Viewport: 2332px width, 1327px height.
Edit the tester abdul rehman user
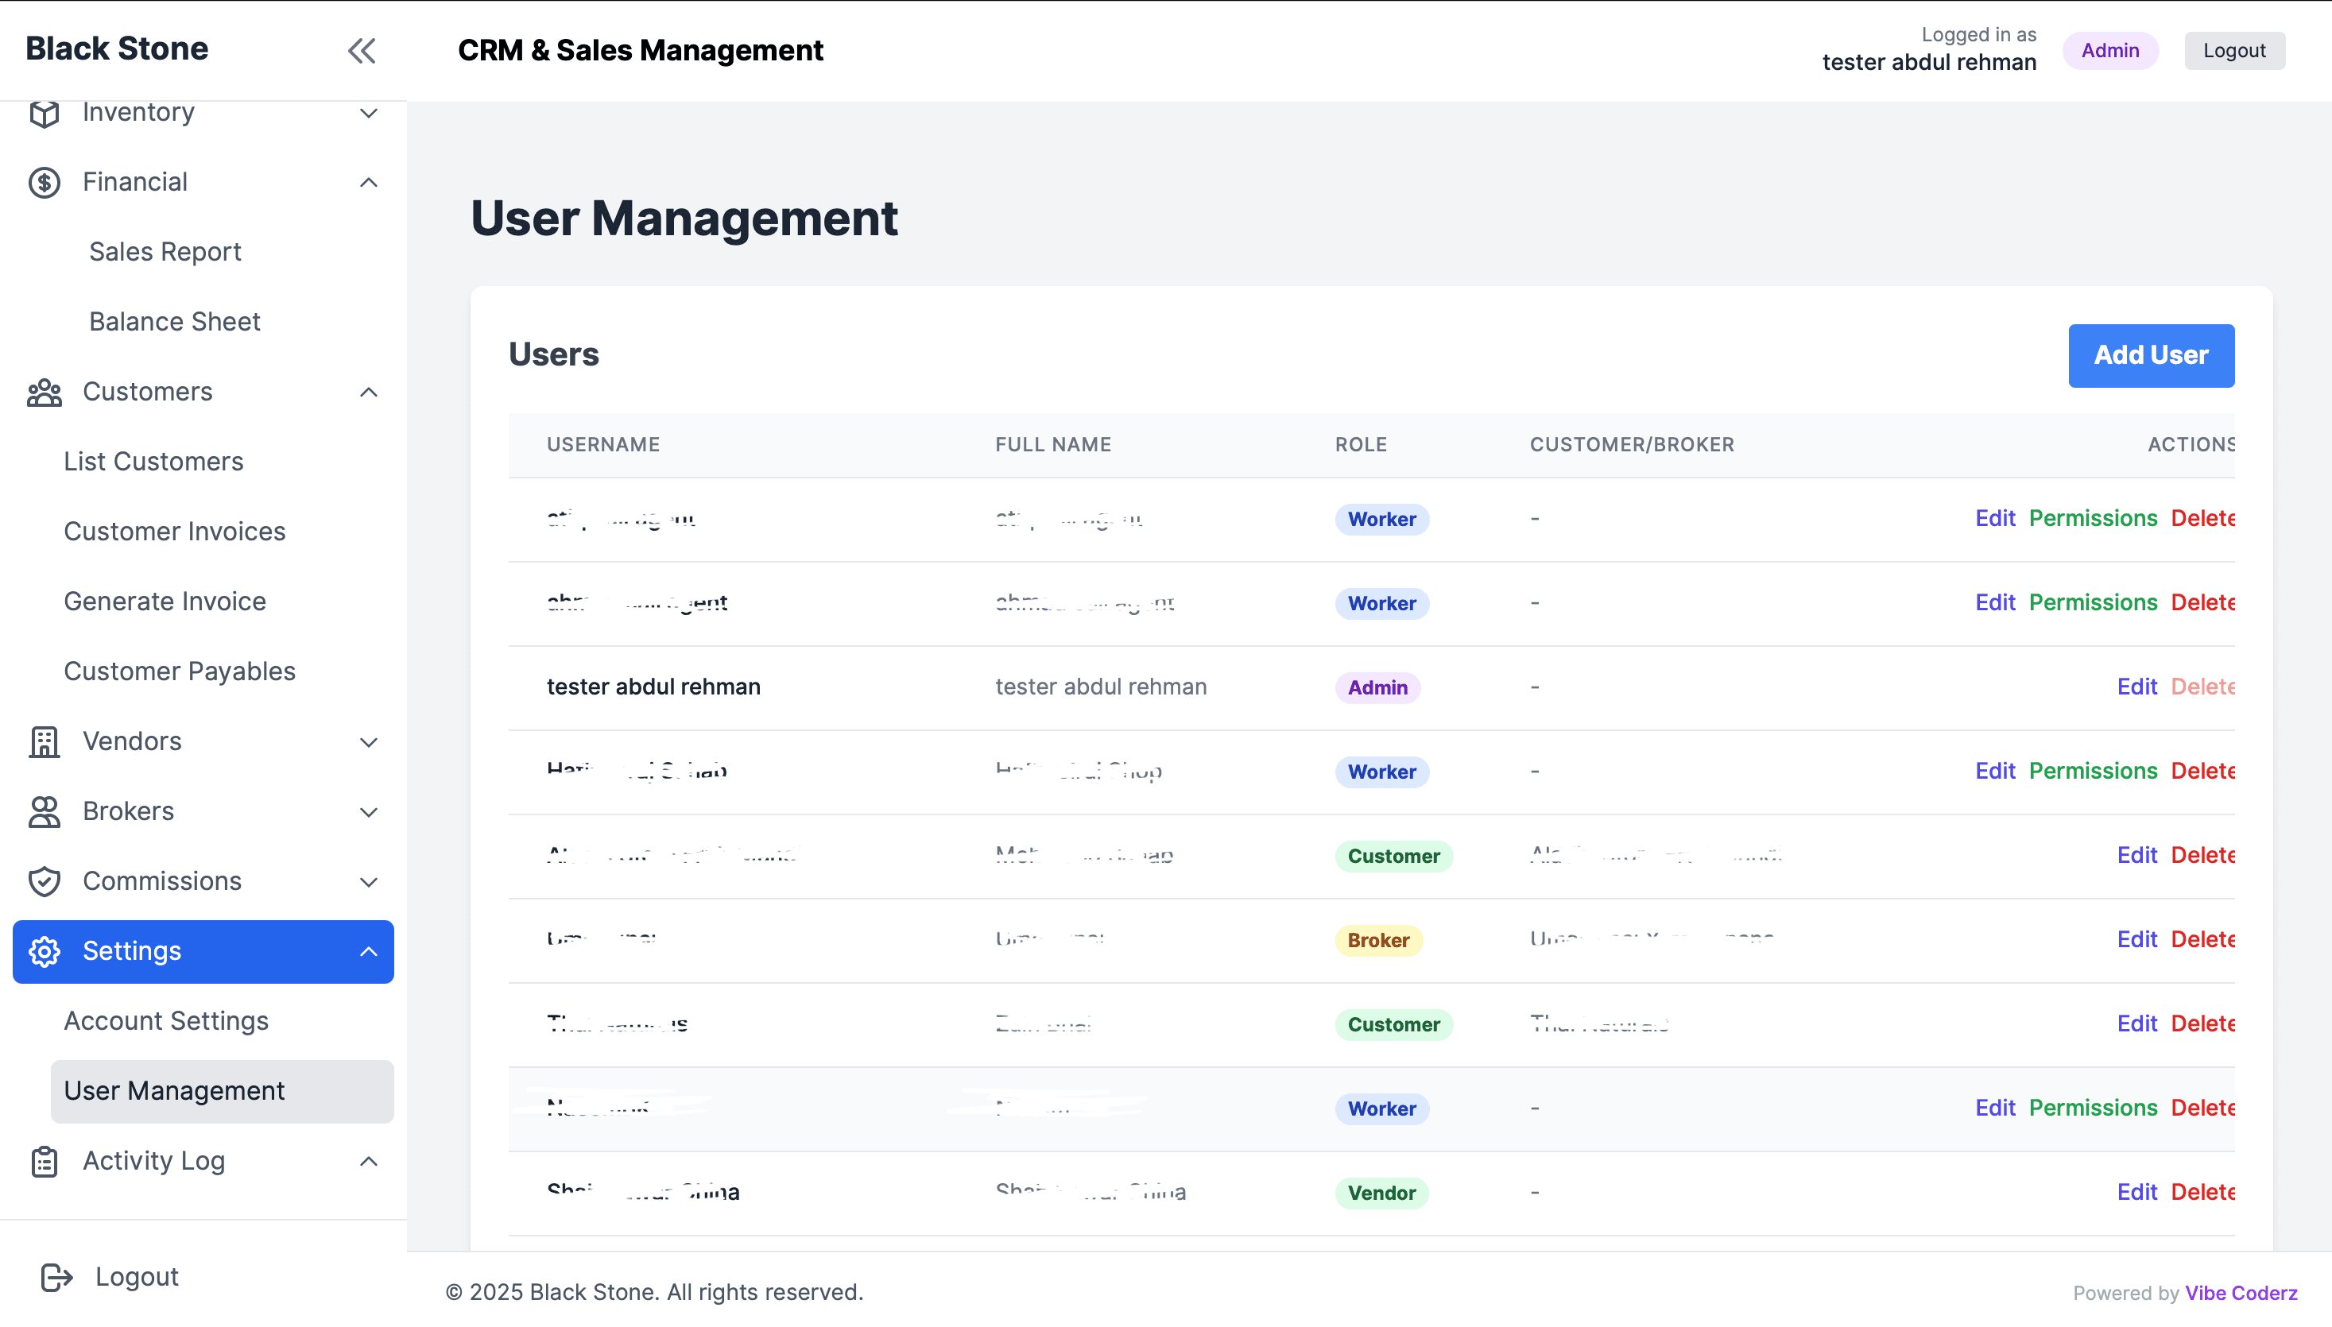click(2136, 687)
